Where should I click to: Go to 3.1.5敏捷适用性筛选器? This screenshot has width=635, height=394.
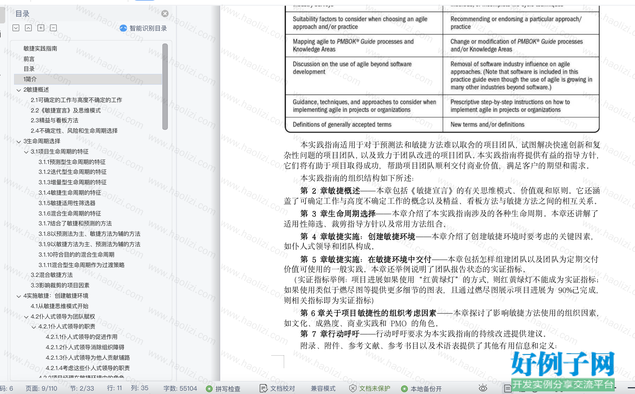pos(67,203)
